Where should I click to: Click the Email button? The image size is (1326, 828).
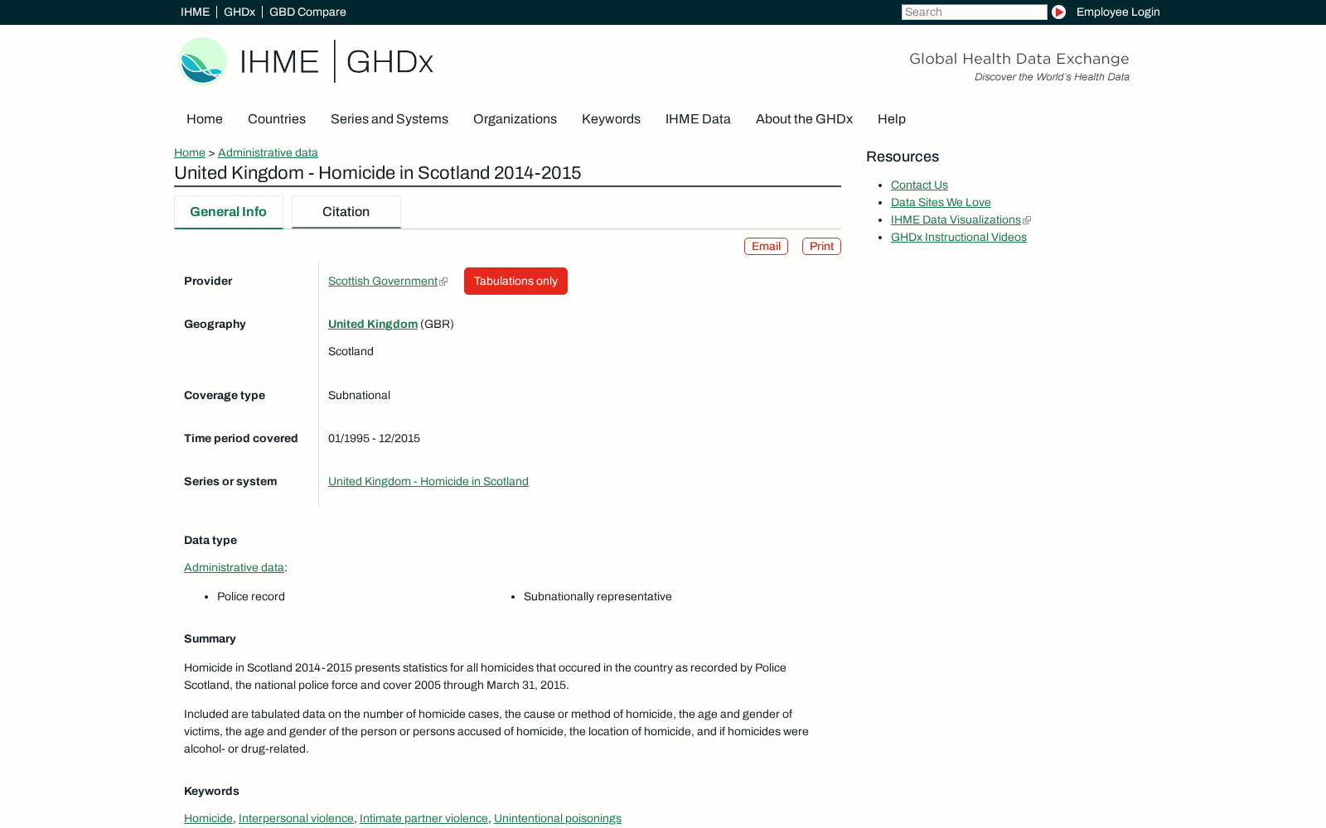tap(766, 246)
